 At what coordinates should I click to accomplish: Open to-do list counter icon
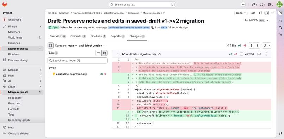click(x=271, y=5)
